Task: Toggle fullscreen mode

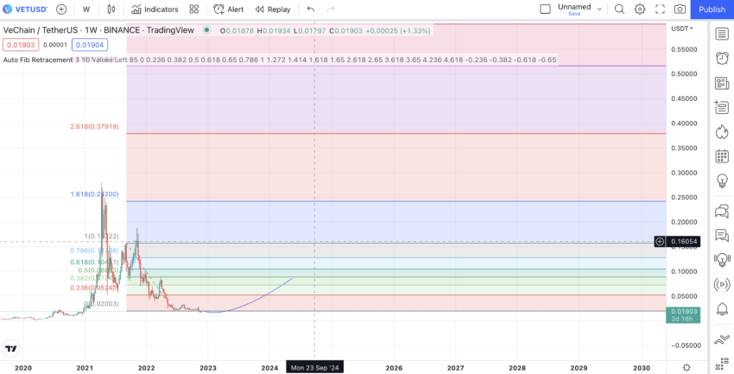Action: pos(660,10)
